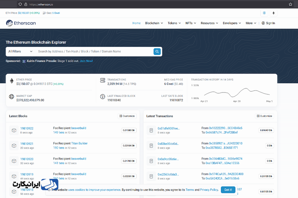Click the Etherscan logo
This screenshot has height=198, width=298.
tap(21, 23)
